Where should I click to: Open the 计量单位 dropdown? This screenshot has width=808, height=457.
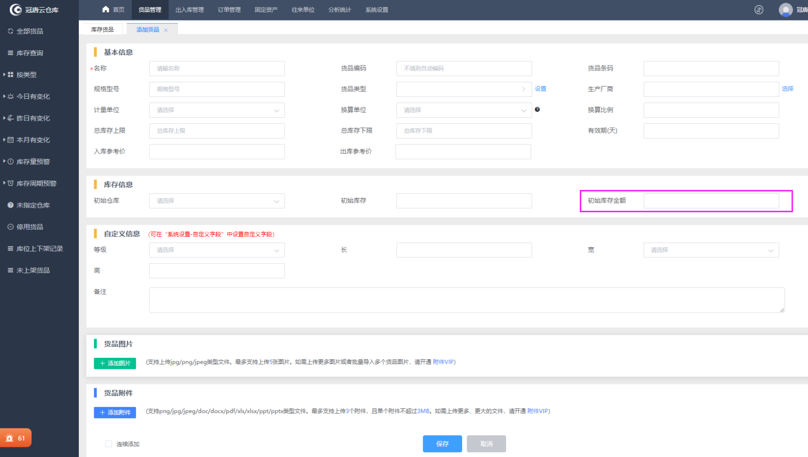point(217,110)
